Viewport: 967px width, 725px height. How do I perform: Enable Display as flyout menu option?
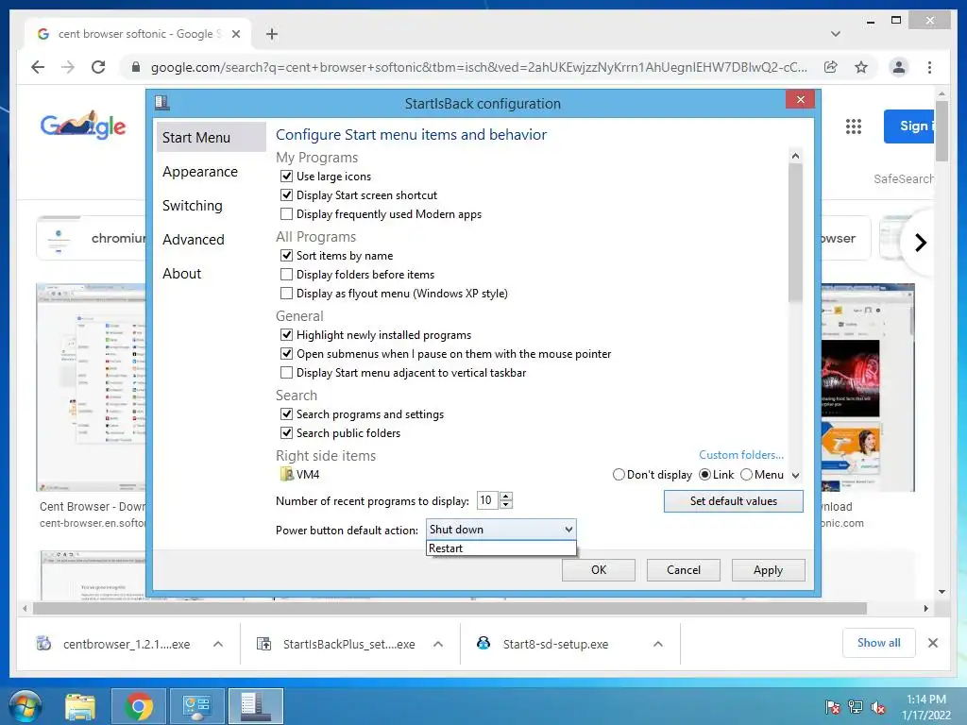tap(286, 294)
